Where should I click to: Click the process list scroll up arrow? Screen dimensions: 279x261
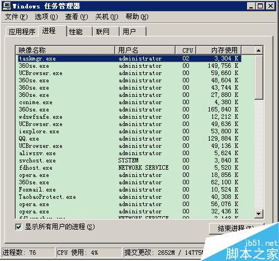[258, 50]
